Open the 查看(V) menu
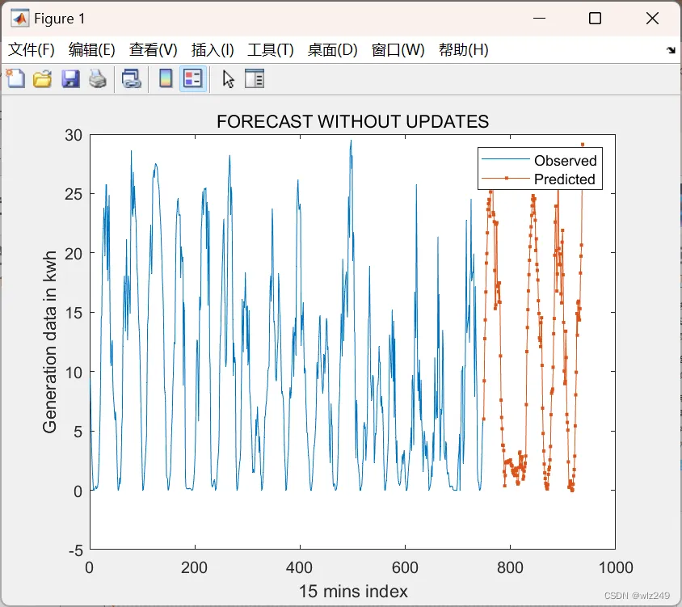Screen dimensions: 682x607 click(153, 49)
